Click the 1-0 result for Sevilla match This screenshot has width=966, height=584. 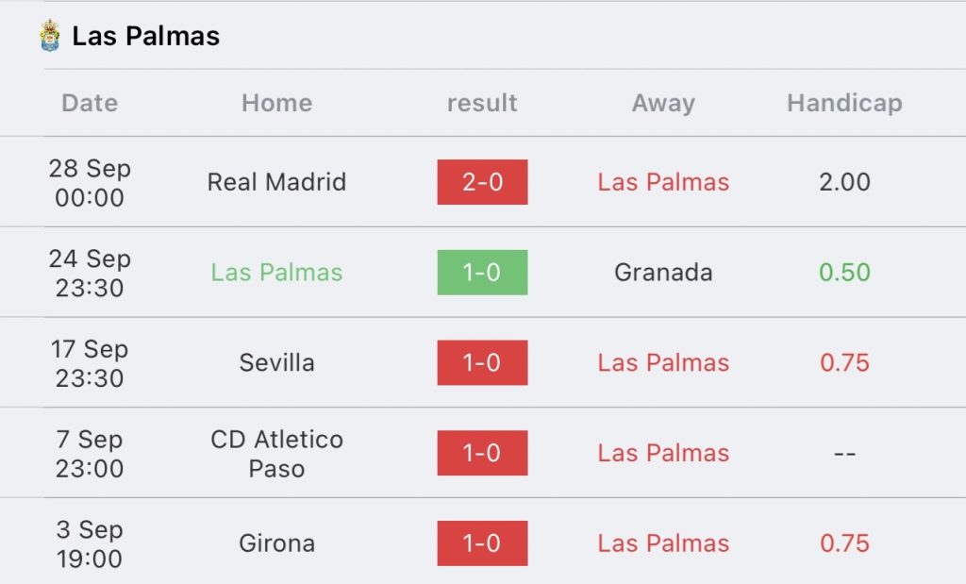482,362
